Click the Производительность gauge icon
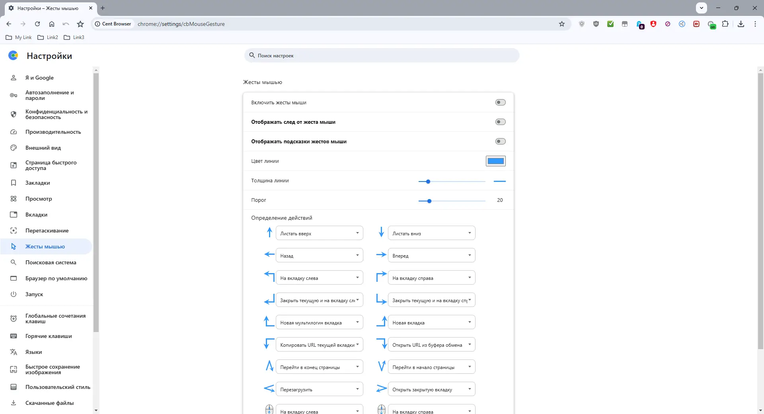The width and height of the screenshot is (764, 414). tap(14, 132)
